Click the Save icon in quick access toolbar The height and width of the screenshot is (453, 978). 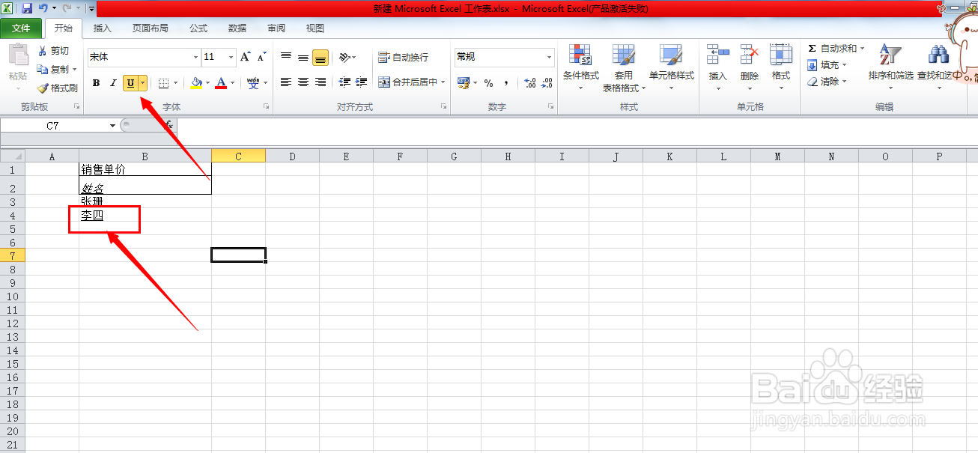point(27,8)
